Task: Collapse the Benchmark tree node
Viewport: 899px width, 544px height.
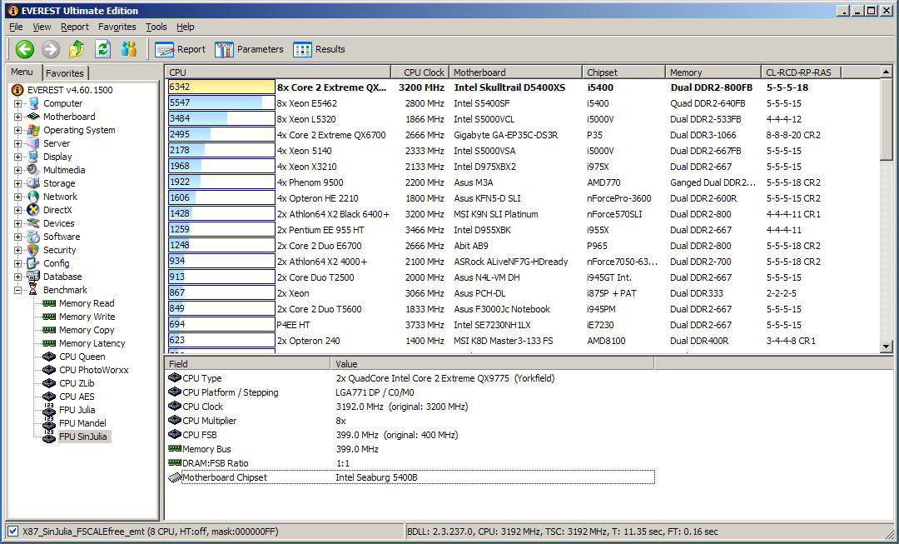Action: coord(17,291)
